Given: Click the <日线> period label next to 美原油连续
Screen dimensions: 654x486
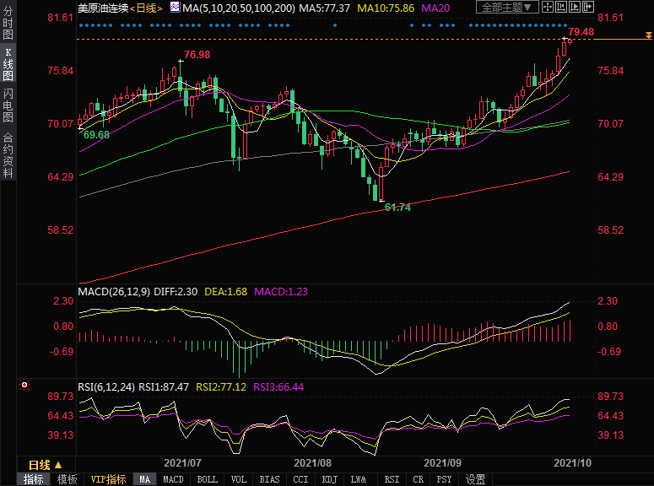Looking at the screenshot, I should point(146,8).
